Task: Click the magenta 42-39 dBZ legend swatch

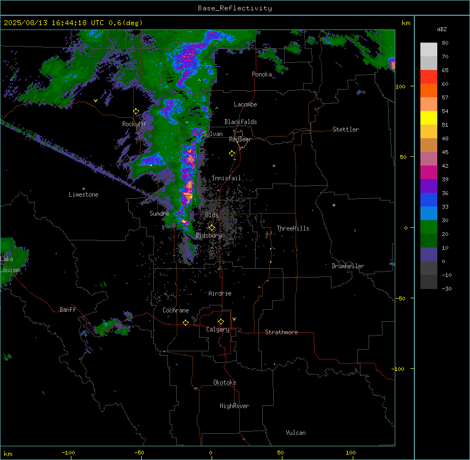Action: tap(429, 172)
